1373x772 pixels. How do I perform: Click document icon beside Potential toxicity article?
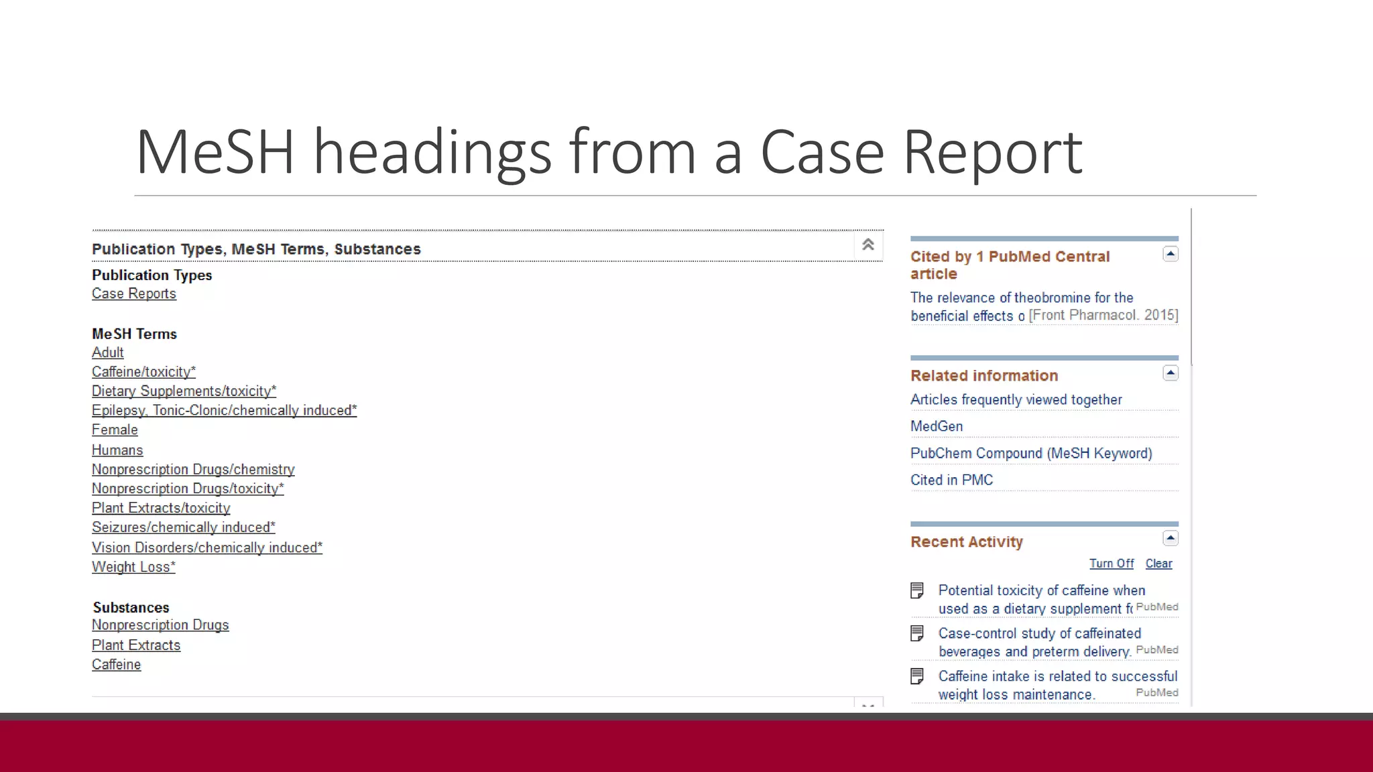(x=917, y=590)
